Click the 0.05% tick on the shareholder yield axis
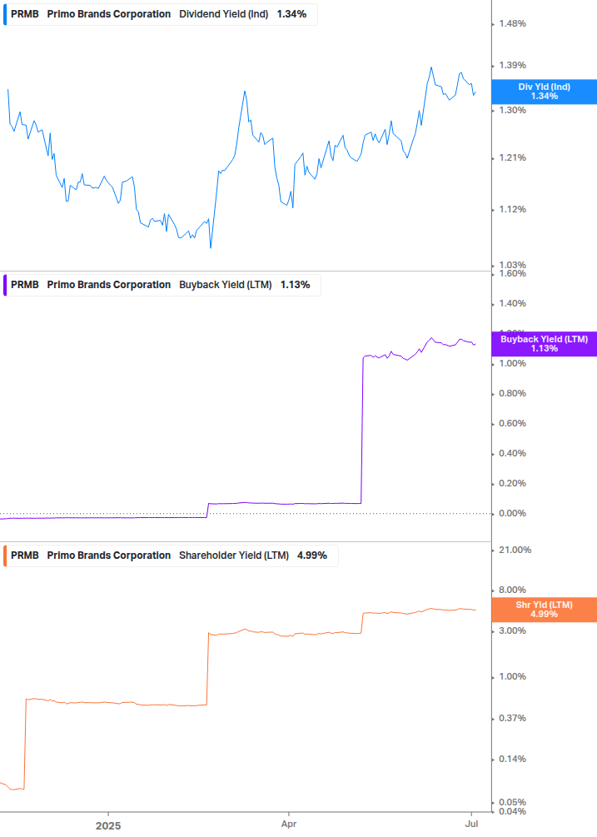 512,802
